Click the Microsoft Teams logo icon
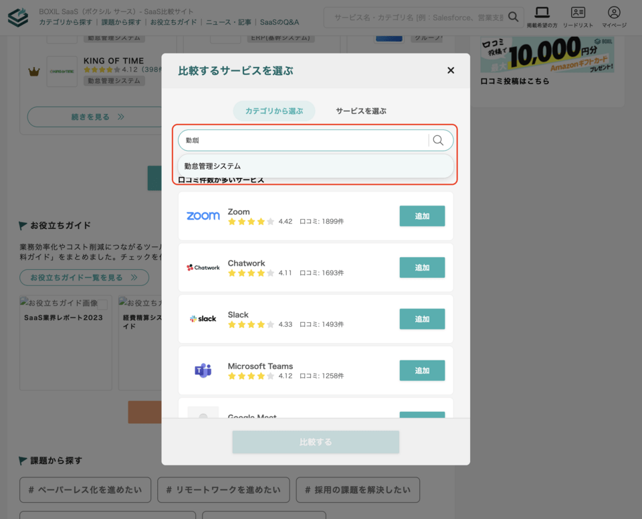Screen dimensions: 642x519 click(x=203, y=370)
